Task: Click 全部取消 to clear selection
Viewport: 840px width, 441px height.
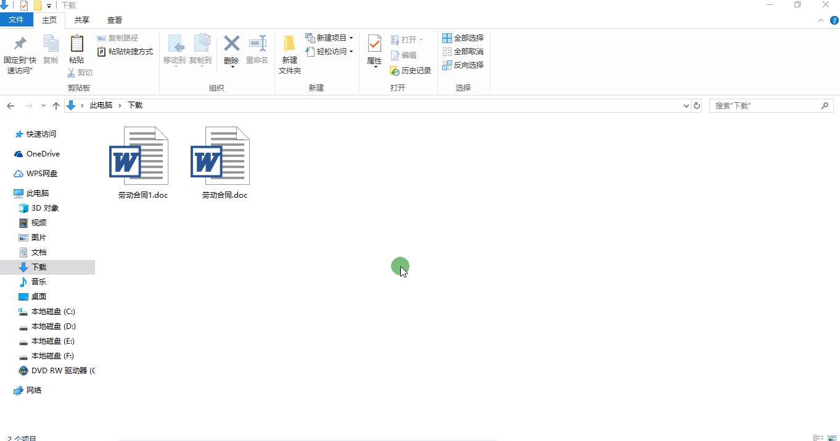Action: click(x=463, y=51)
